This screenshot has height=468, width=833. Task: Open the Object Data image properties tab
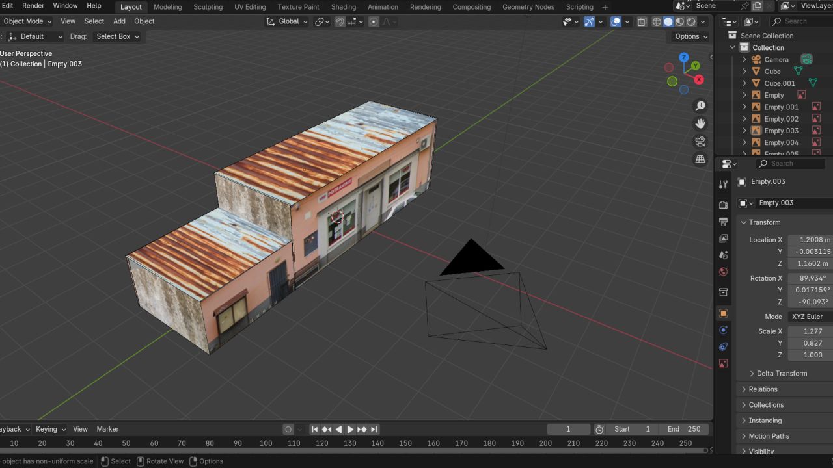point(723,364)
